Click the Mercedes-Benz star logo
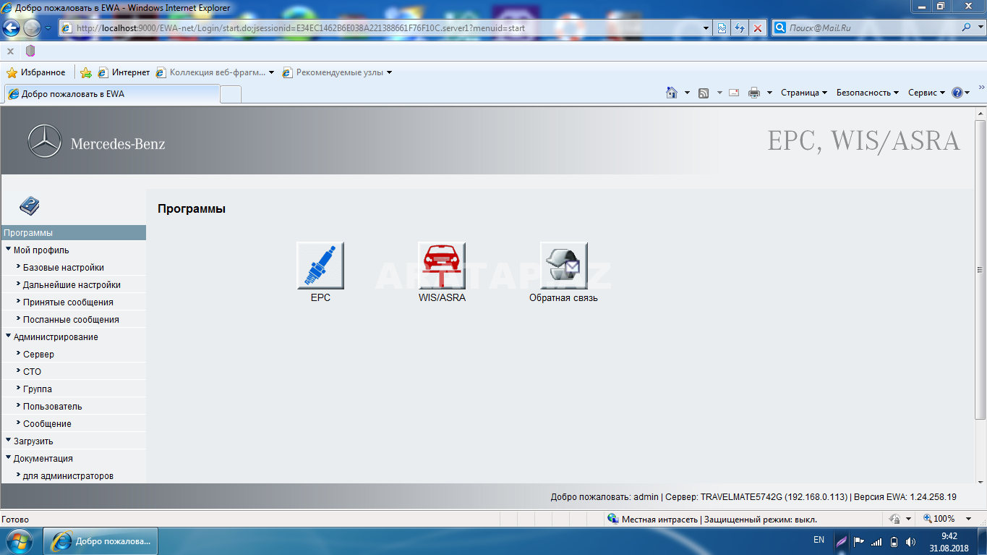This screenshot has height=555, width=987. click(45, 141)
